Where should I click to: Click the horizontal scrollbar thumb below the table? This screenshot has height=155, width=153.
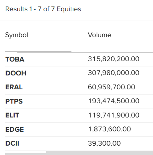(x=26, y=153)
